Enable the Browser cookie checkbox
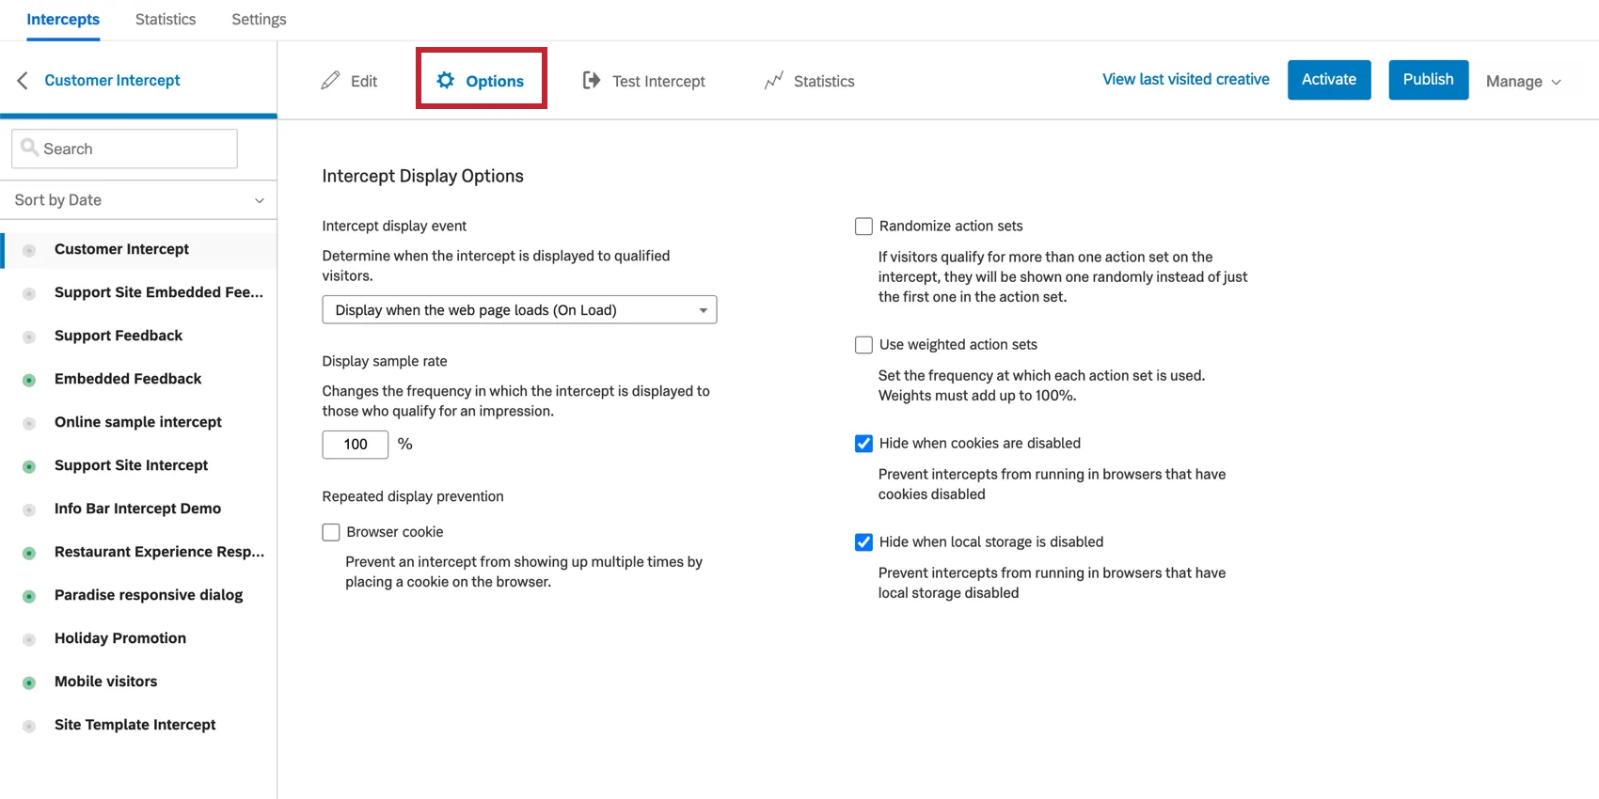1599x799 pixels. [331, 532]
